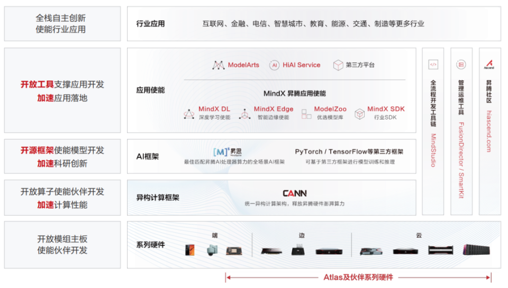
Task: Click the 开源框架使能模型开发 box
Action: (x=62, y=156)
